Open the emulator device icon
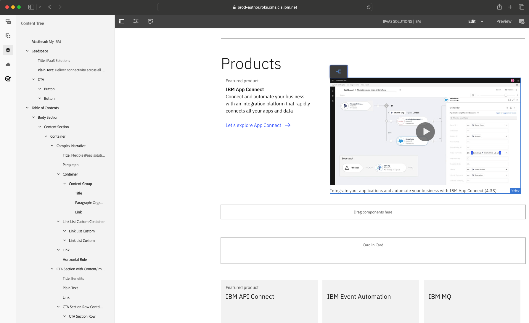The width and height of the screenshot is (529, 323). click(150, 21)
